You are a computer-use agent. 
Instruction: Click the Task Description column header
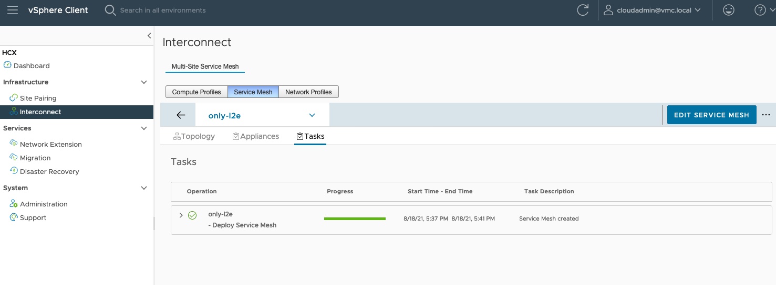point(549,191)
